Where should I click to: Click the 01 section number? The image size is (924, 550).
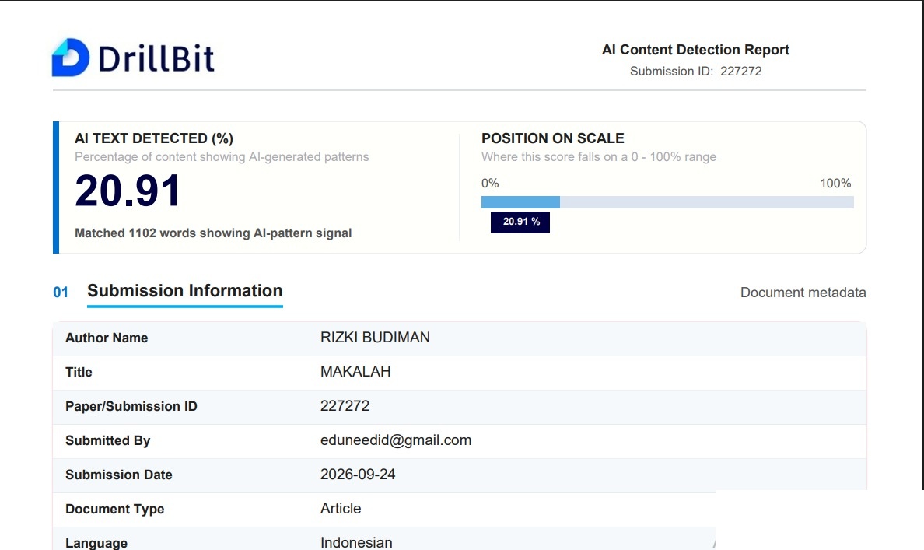tap(61, 293)
